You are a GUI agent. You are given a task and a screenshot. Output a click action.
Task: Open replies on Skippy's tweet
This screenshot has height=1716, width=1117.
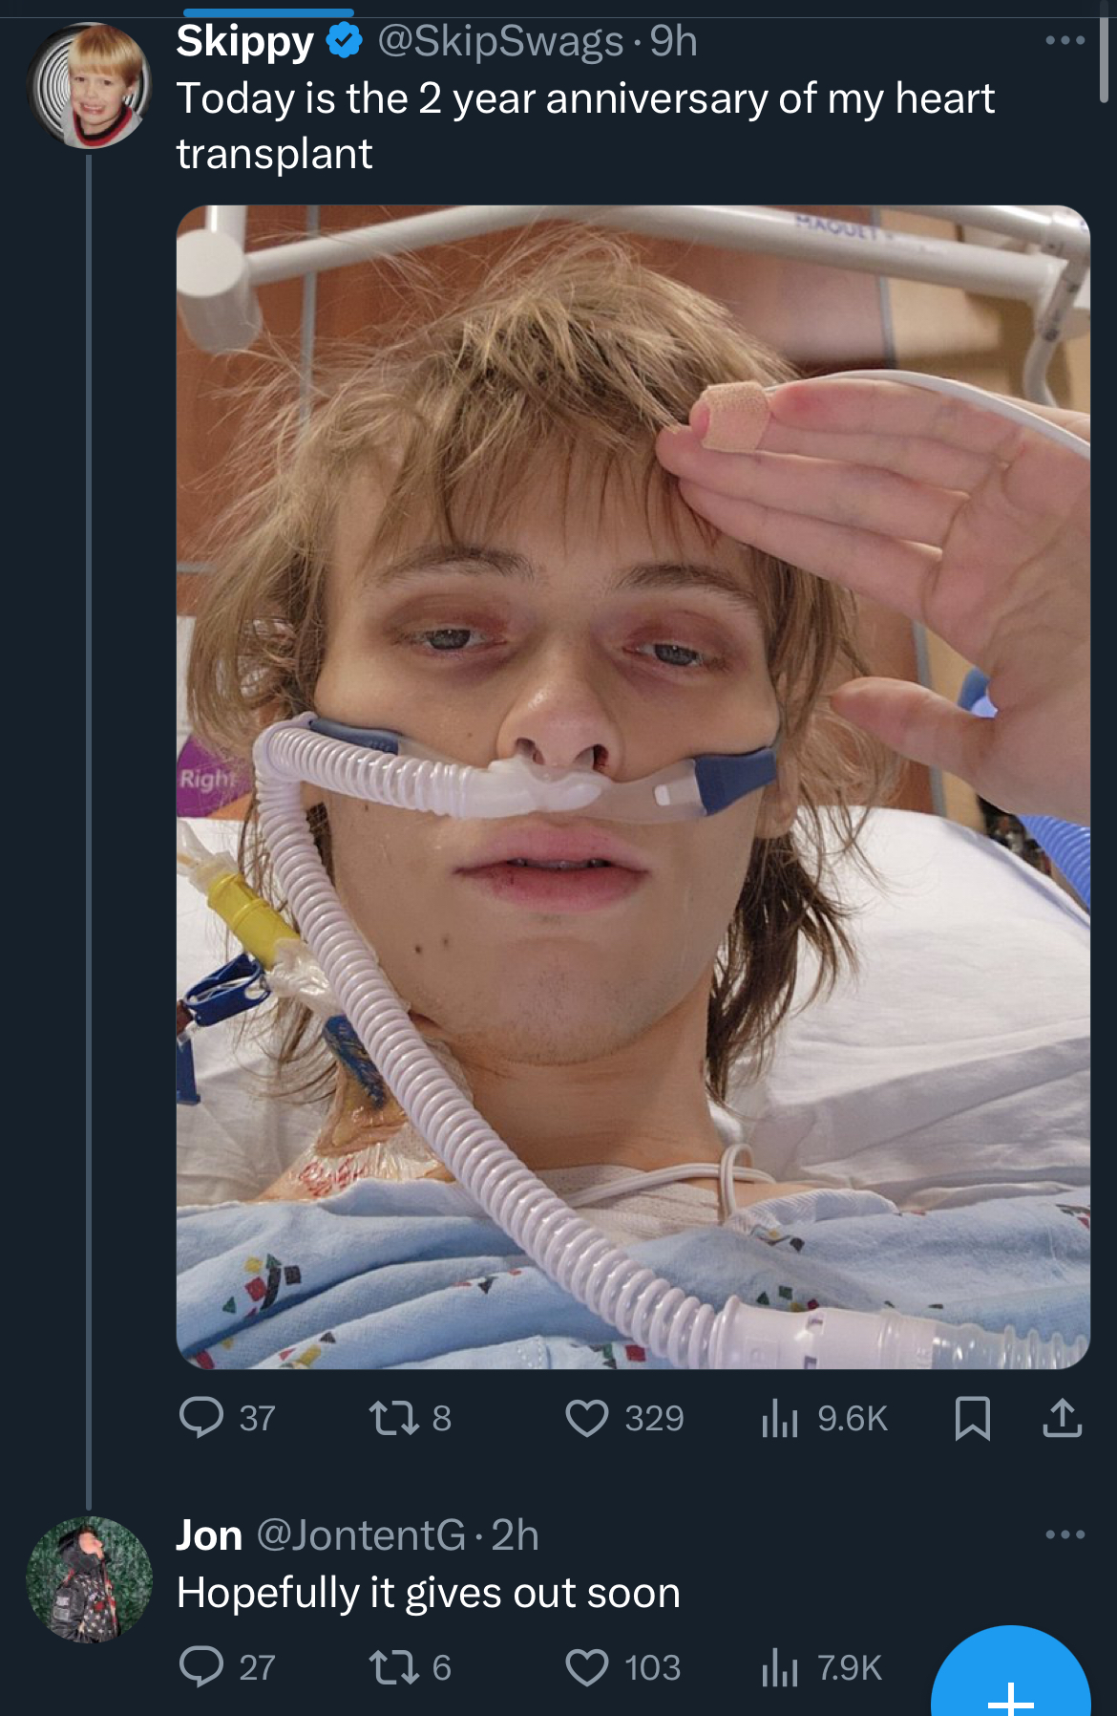click(x=227, y=1418)
